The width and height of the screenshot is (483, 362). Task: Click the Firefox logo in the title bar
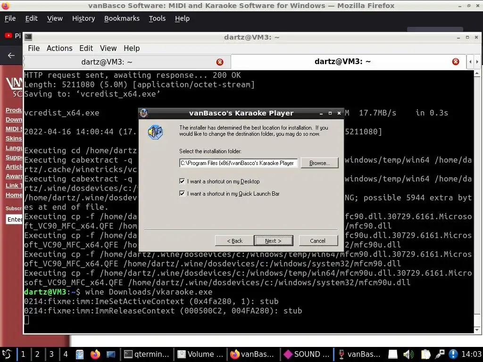(x=6, y=5)
